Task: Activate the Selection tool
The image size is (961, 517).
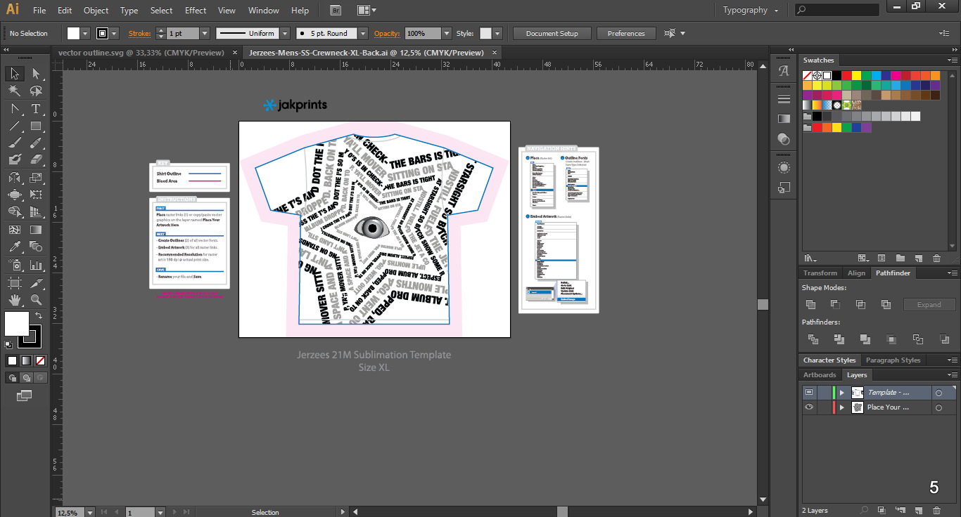Action: coord(13,73)
